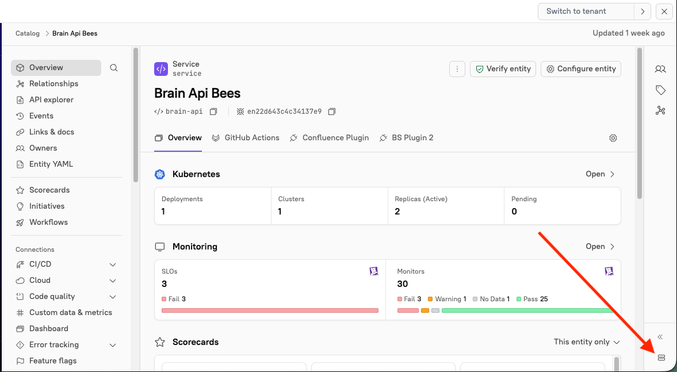
Task: Click the green Pass segment of Monitors bar
Action: [x=527, y=310]
